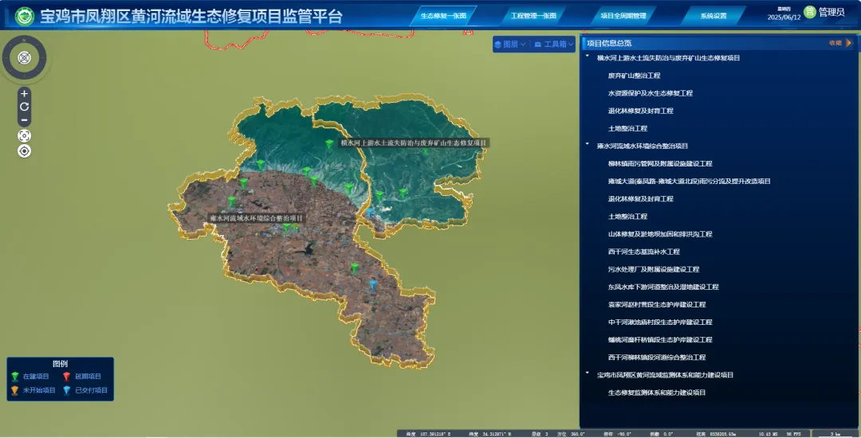
Task: Select 废弃矿山整治工程 in the project list
Action: pyautogui.click(x=634, y=76)
